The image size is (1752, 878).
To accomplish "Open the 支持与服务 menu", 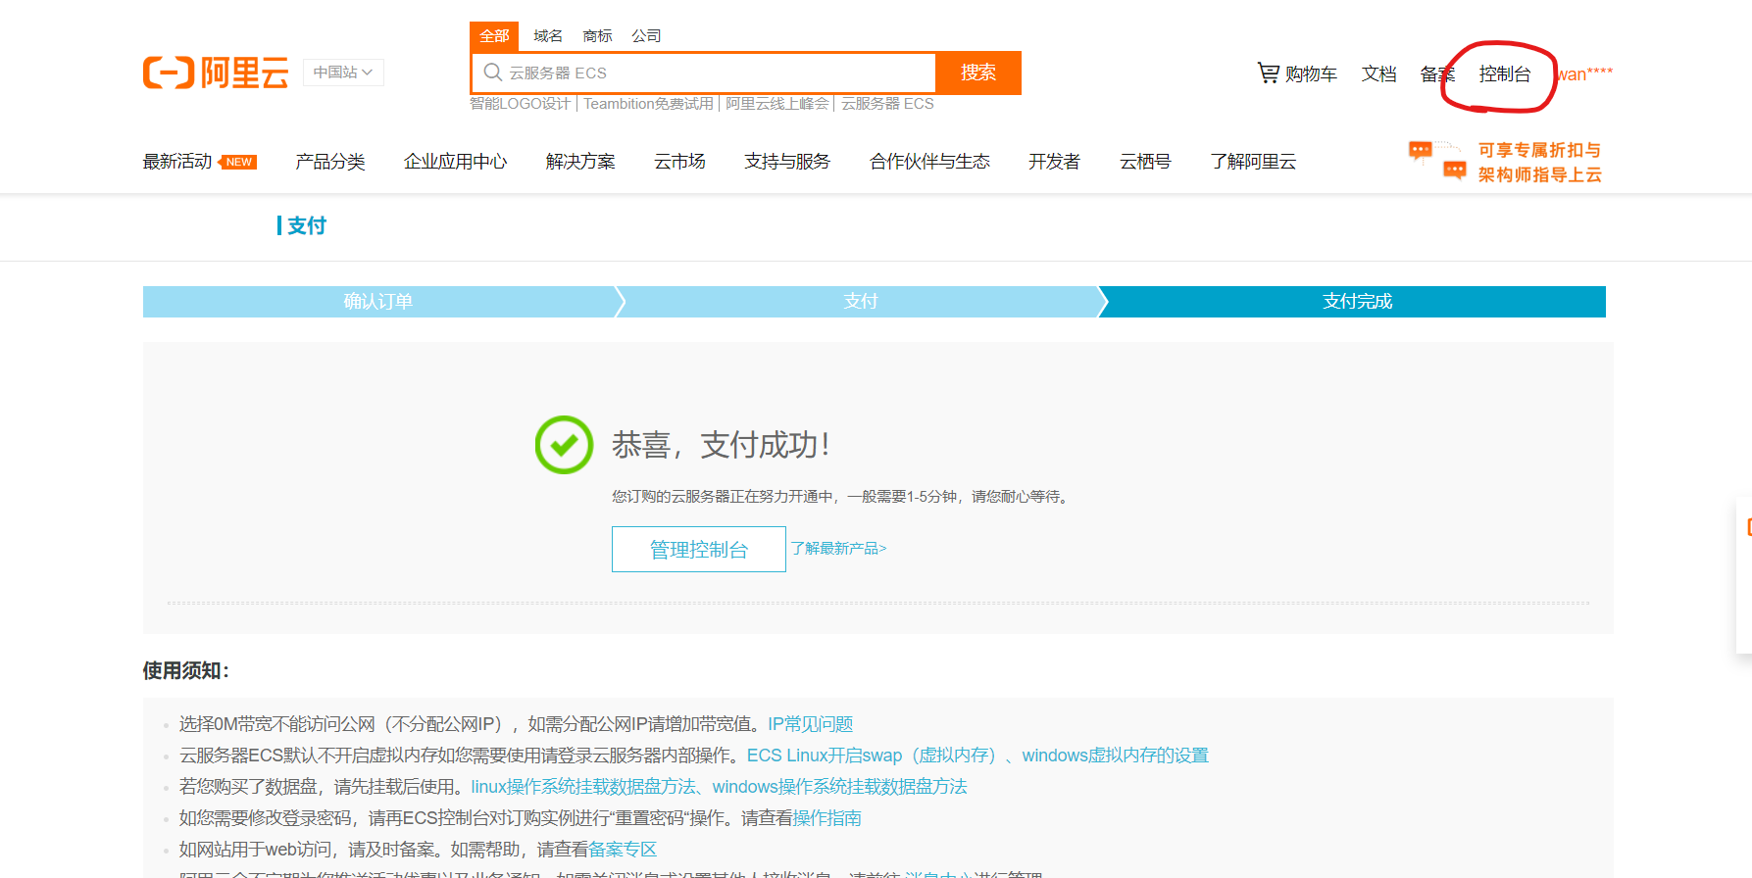I will click(x=787, y=162).
